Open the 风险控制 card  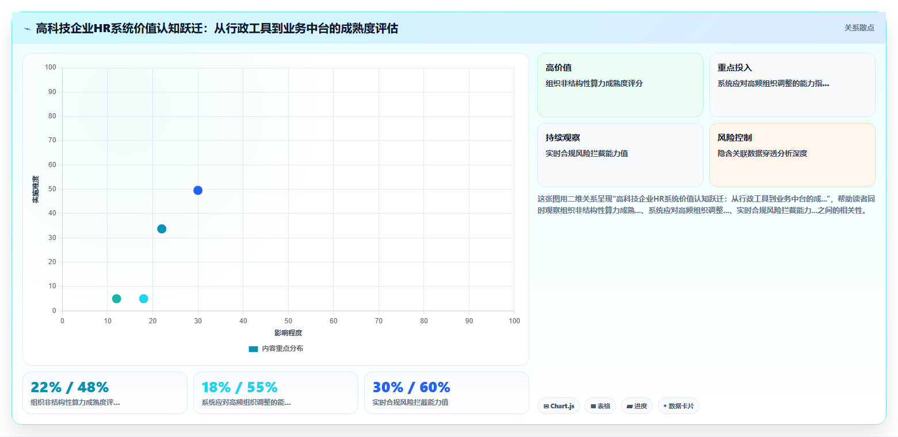tap(792, 155)
